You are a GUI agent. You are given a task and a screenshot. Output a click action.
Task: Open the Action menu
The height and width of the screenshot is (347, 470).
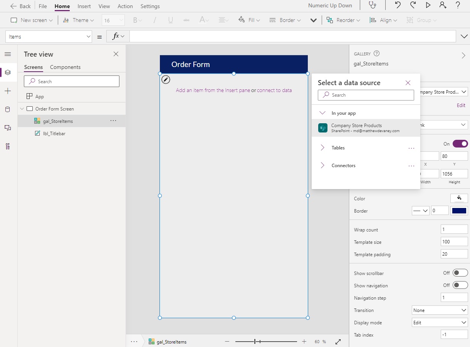point(125,6)
